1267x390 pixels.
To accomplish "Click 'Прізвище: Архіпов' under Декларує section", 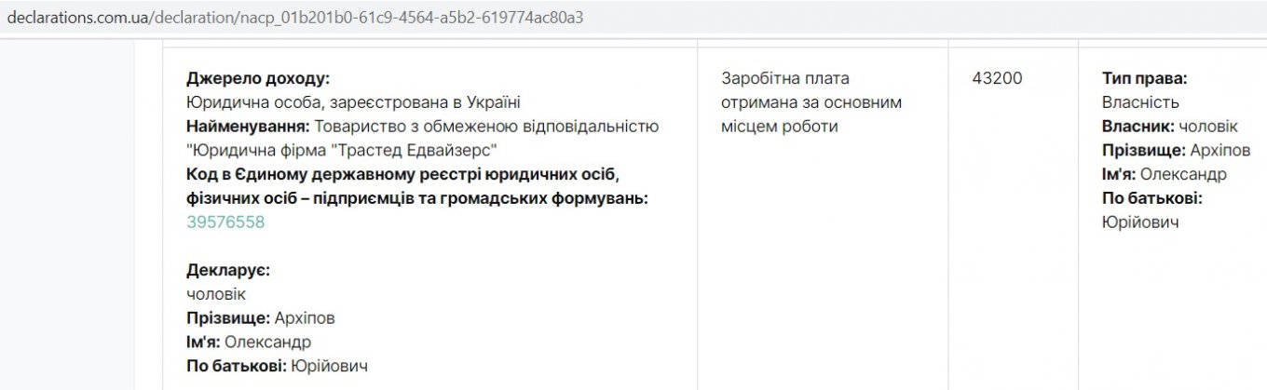I will (260, 318).
